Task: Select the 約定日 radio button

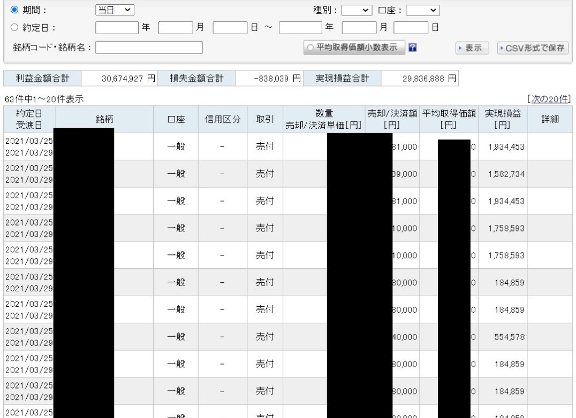Action: coord(14,27)
